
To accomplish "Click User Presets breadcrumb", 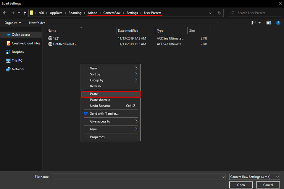I will [153, 13].
